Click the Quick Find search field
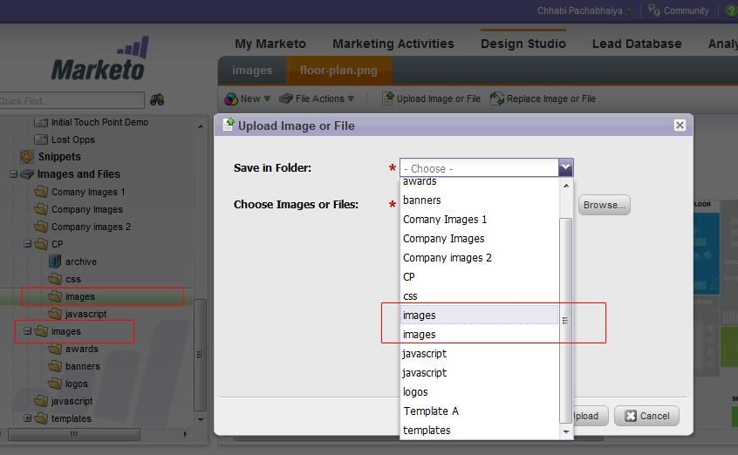Image resolution: width=738 pixels, height=455 pixels. (x=70, y=101)
